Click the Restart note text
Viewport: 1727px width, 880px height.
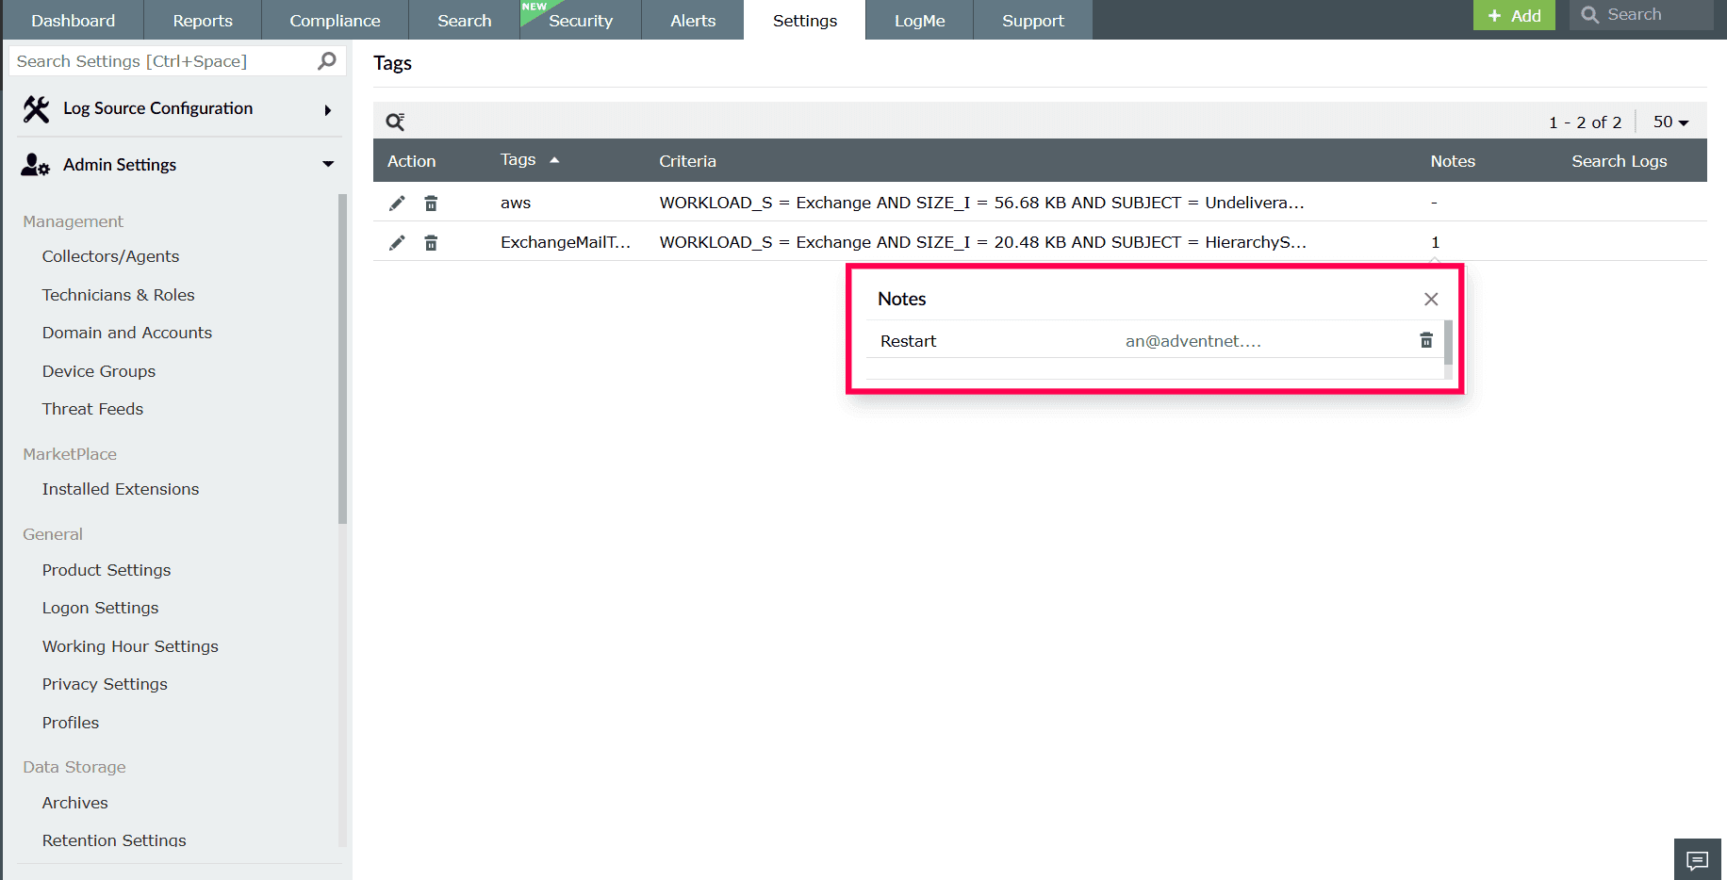pos(909,341)
